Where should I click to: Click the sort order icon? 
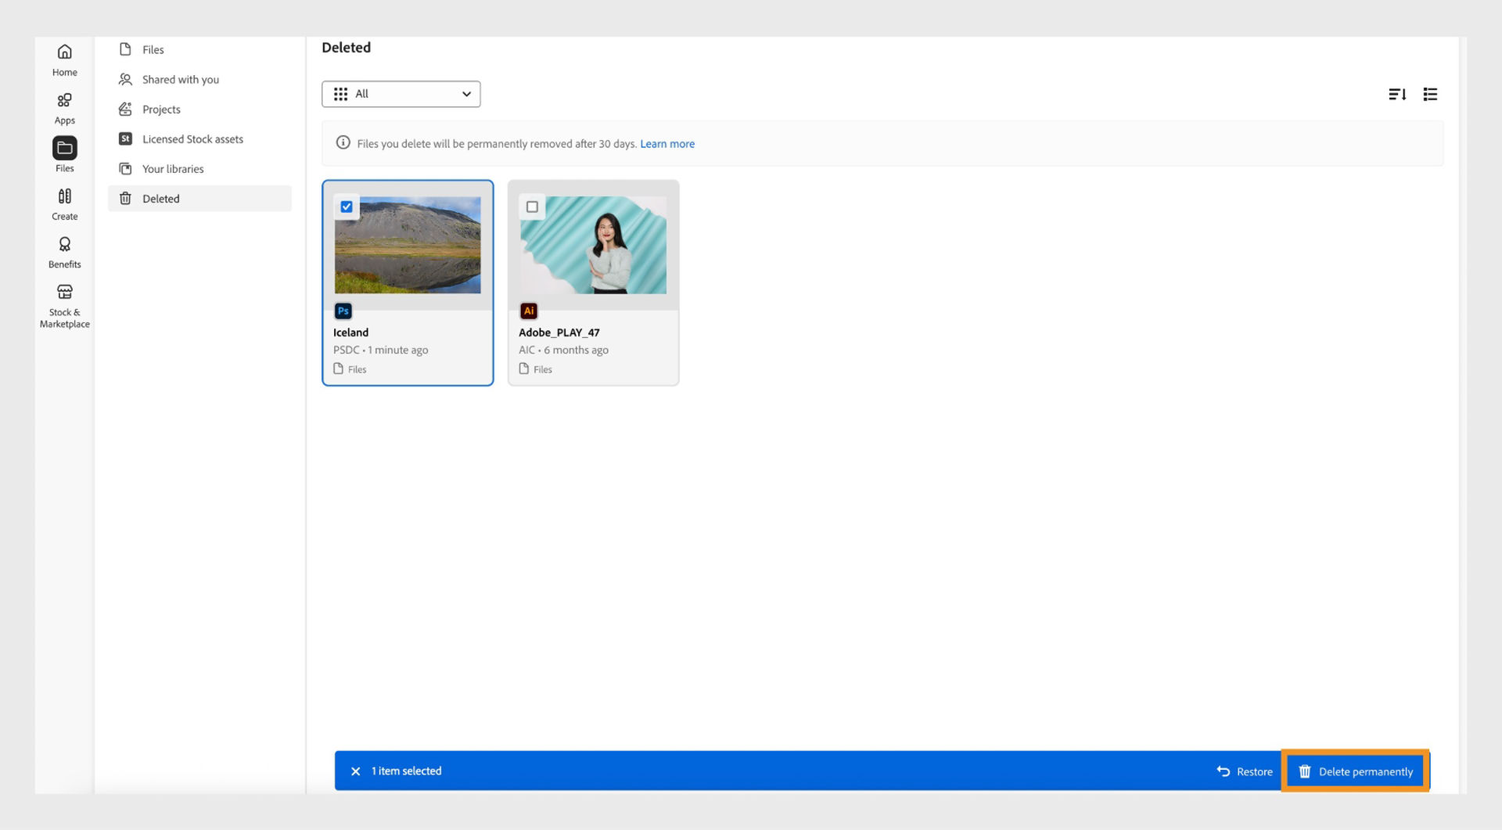(1399, 94)
